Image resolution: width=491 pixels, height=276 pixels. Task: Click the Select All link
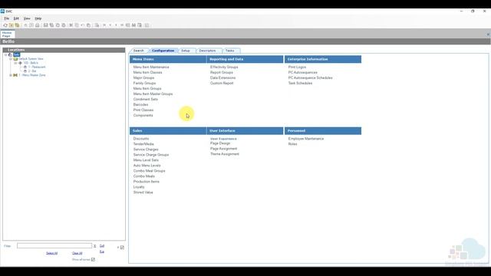51,253
